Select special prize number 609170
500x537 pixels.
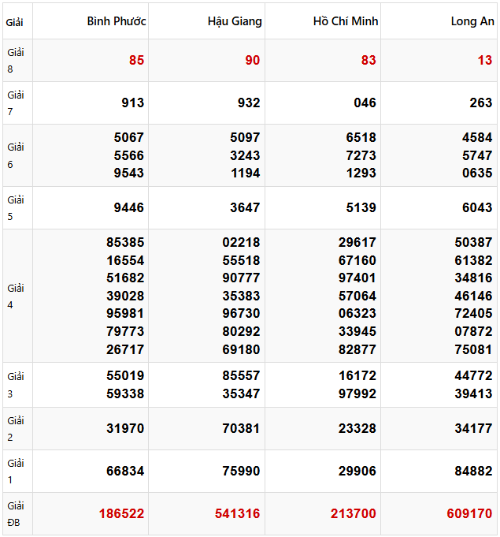[x=469, y=513]
